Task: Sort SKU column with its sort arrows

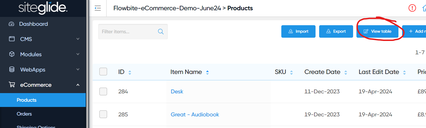Action: coord(291,73)
